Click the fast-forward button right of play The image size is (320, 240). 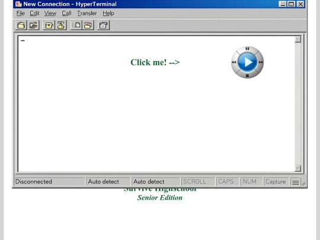(x=261, y=62)
